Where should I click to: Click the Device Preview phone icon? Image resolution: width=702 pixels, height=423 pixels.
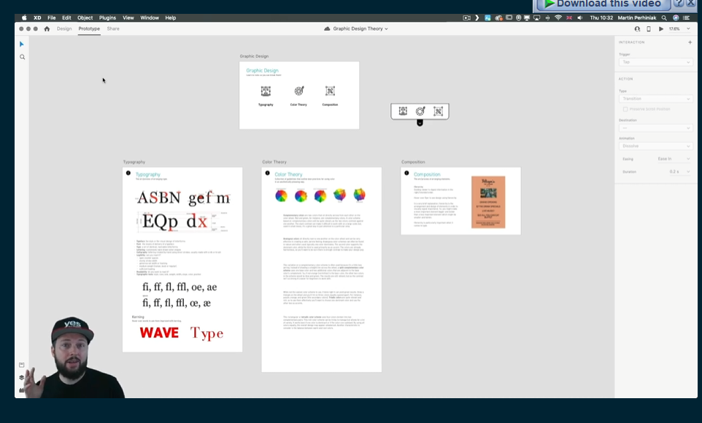(649, 28)
